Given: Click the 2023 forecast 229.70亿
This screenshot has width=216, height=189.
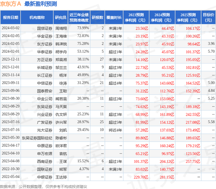Looking at the screenshot, I should point(141,177).
